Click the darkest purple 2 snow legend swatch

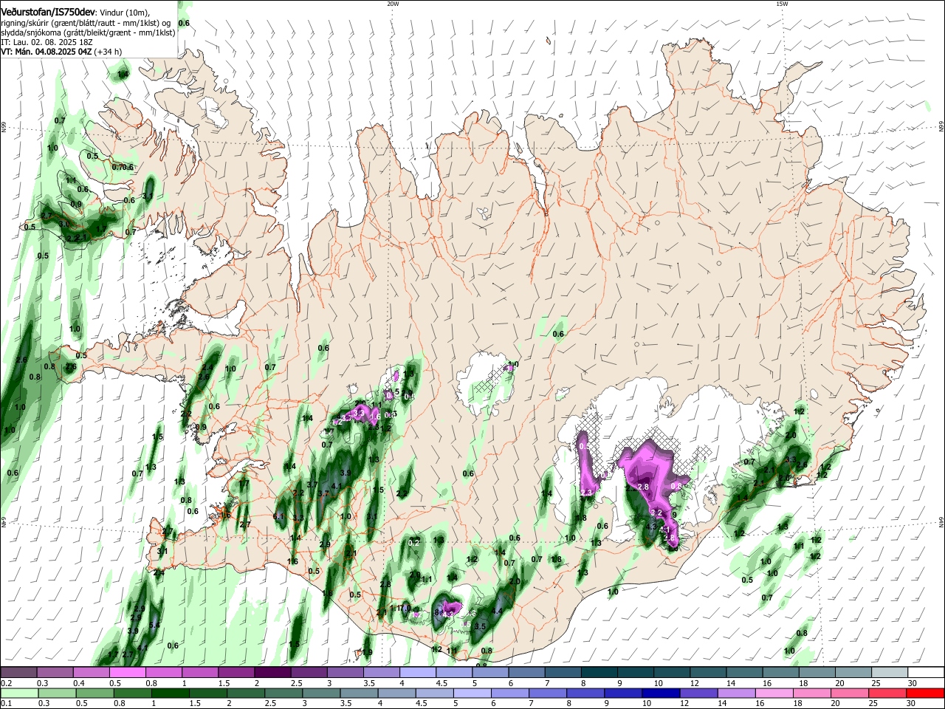(x=272, y=673)
